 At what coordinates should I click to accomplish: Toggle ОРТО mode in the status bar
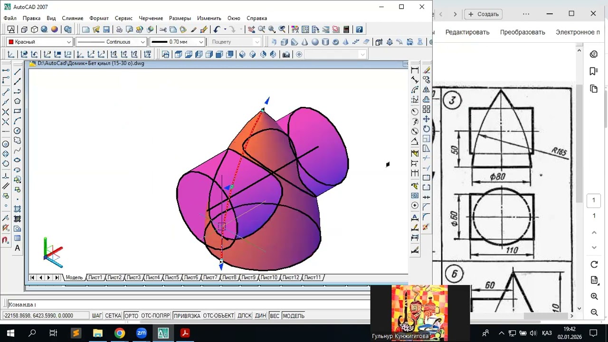pyautogui.click(x=131, y=316)
